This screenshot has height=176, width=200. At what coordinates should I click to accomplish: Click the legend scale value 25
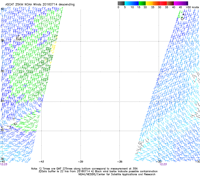153,7
